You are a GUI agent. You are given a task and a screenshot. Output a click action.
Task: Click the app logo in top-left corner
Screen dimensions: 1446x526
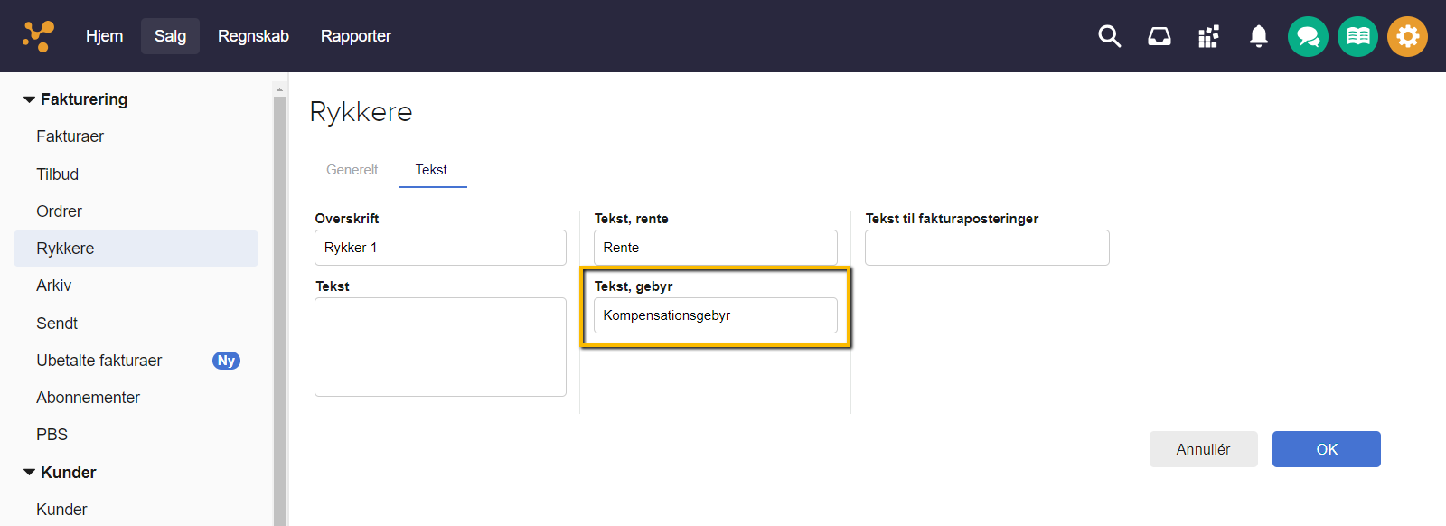pyautogui.click(x=38, y=36)
